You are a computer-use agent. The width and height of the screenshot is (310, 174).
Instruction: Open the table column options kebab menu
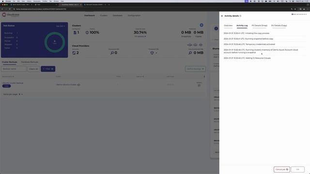pos(204,76)
